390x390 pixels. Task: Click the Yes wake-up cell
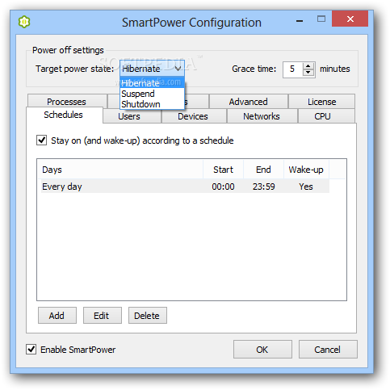[306, 187]
